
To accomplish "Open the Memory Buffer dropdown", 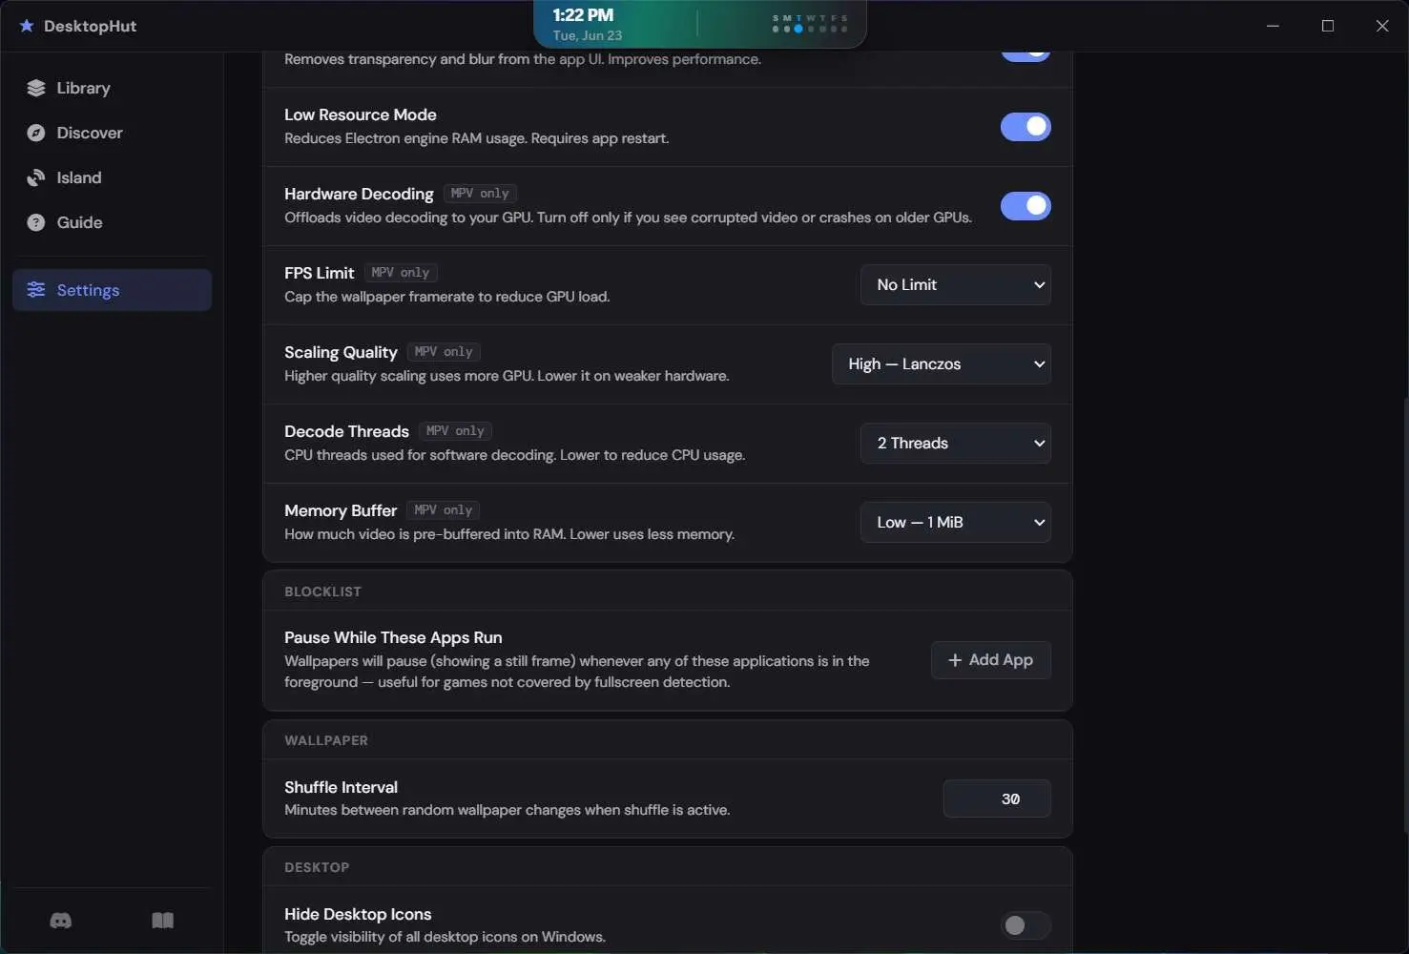I will click(956, 523).
